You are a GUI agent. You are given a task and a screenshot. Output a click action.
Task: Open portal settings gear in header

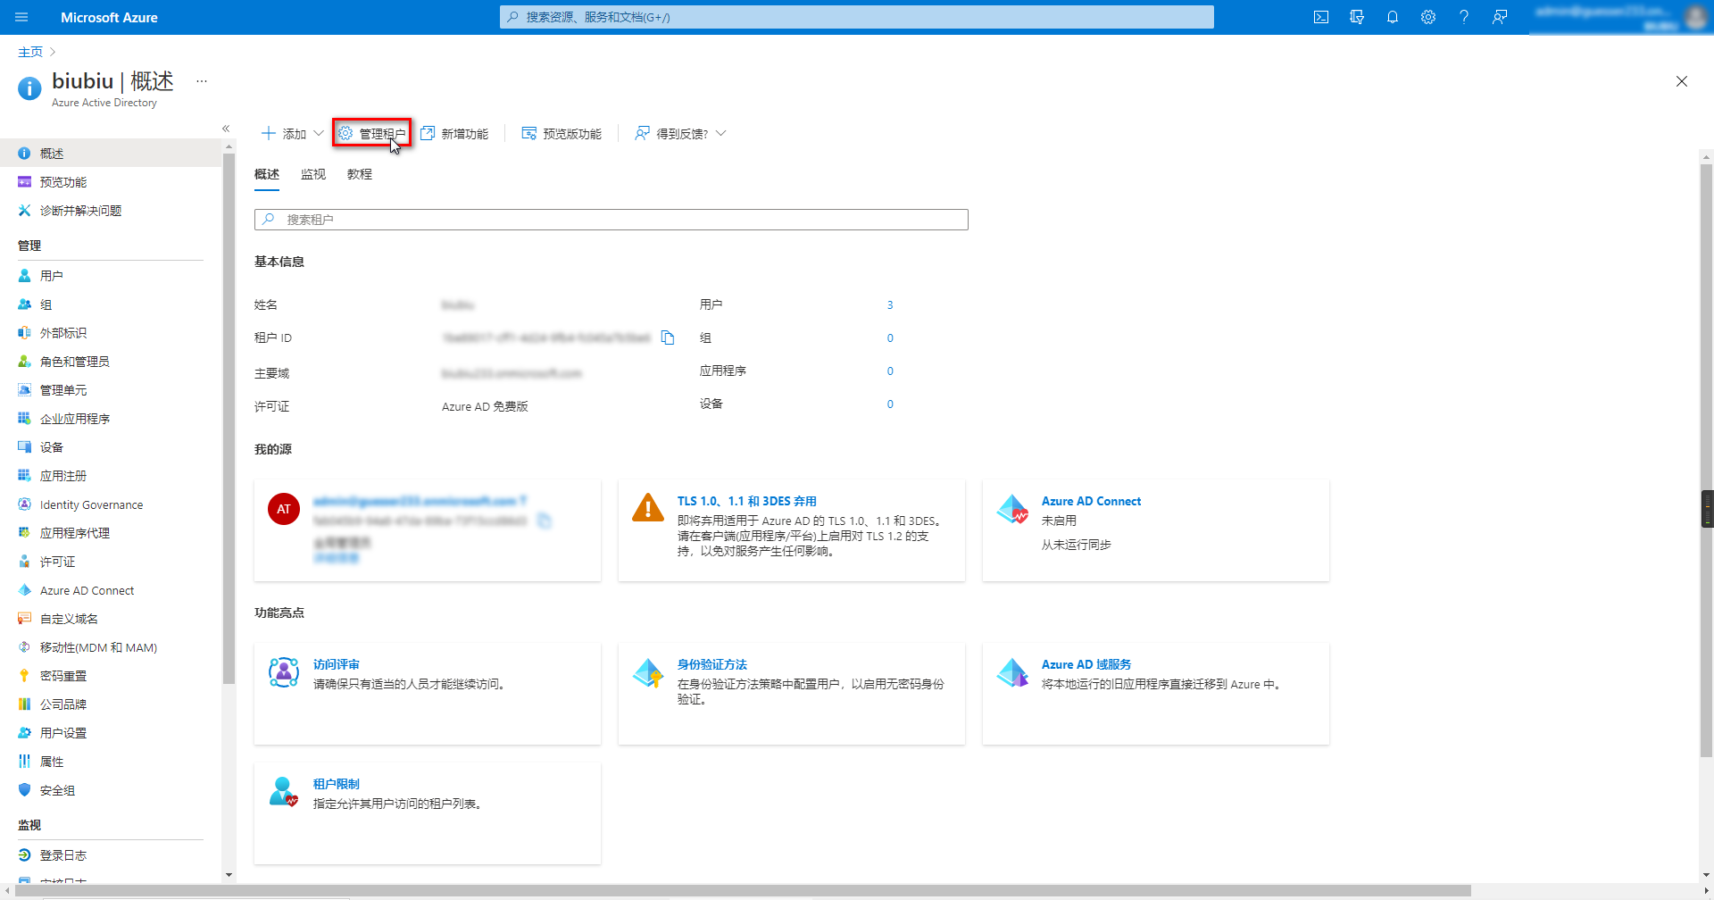(1428, 17)
